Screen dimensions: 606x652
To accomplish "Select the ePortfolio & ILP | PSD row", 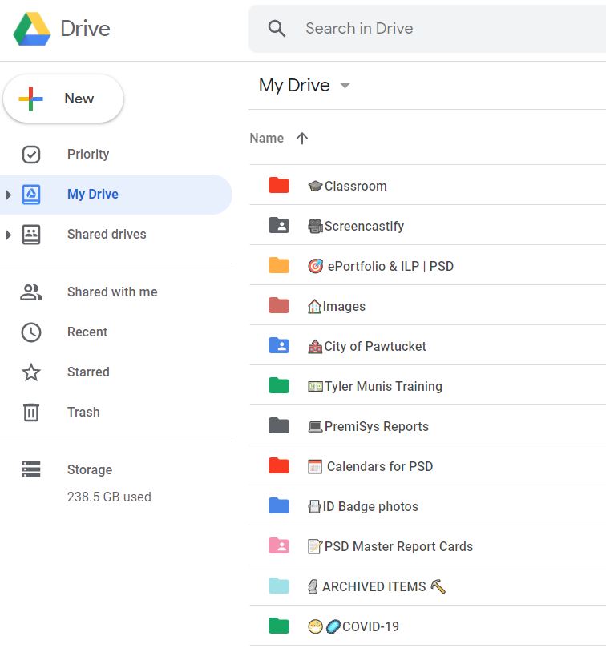I will pos(427,265).
